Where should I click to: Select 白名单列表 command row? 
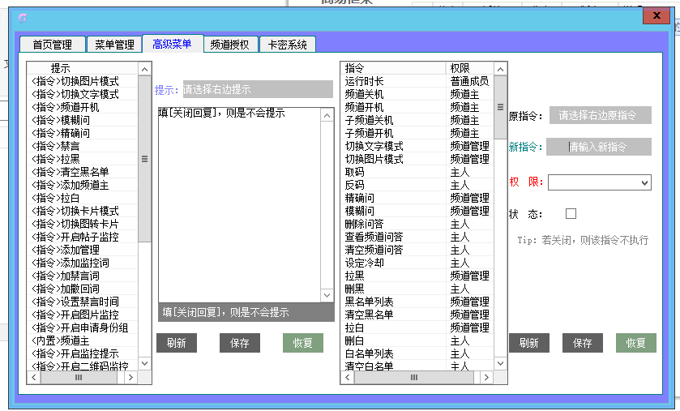[x=417, y=353]
